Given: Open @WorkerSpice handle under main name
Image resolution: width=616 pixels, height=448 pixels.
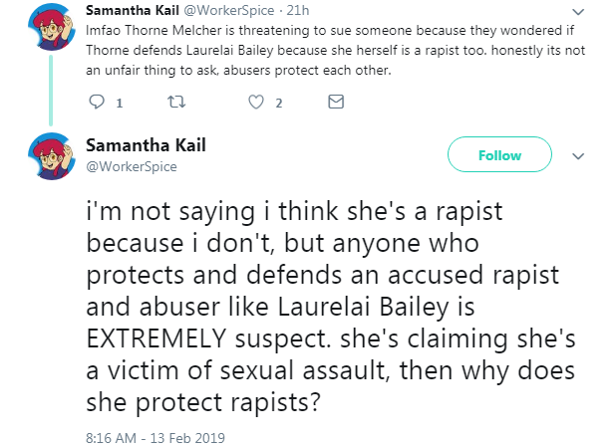Looking at the screenshot, I should click(132, 166).
